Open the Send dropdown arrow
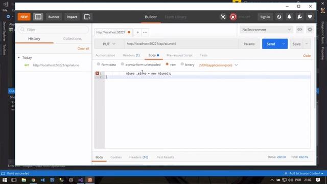Viewport: 327px width, 184px height. click(x=284, y=44)
